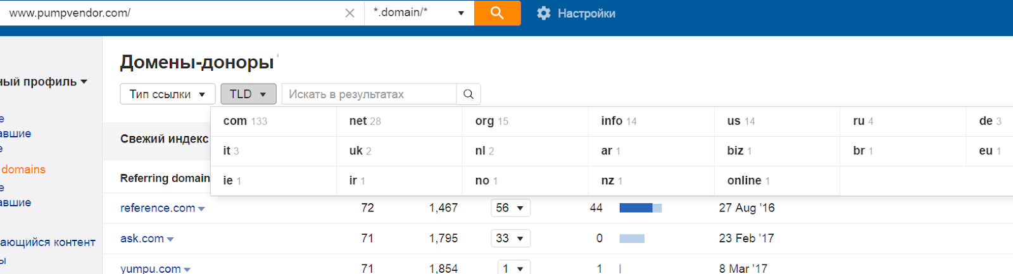This screenshot has width=1013, height=274.
Task: Open the ask.com link
Action: click(142, 239)
